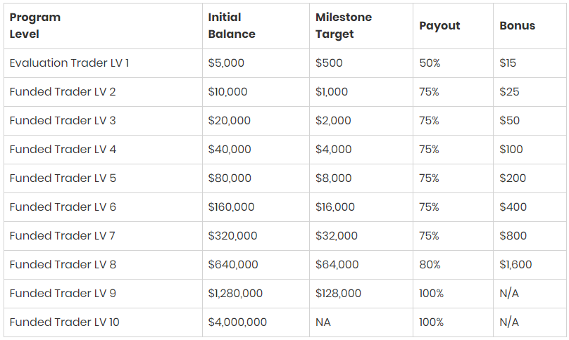
Task: Click the 50% payout value
Action: tap(430, 63)
